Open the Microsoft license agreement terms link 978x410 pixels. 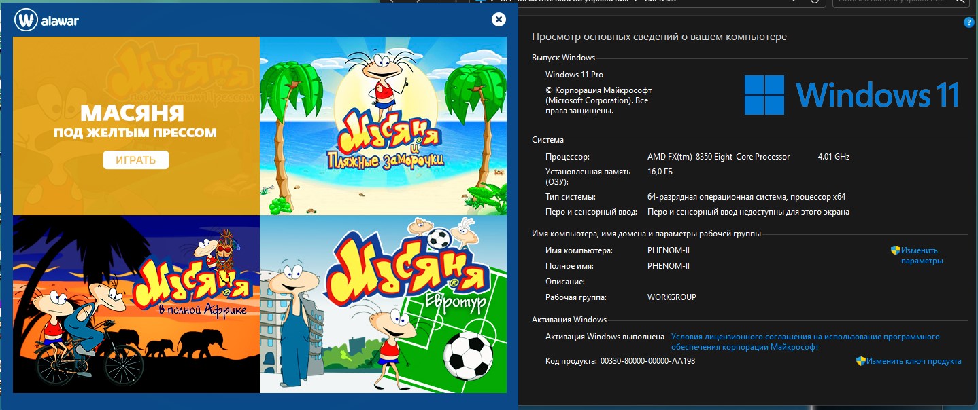click(805, 341)
